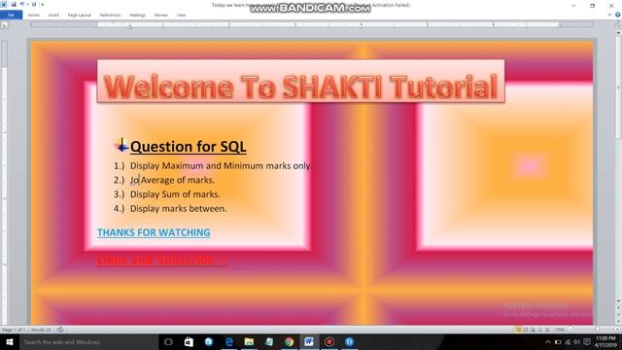This screenshot has width=622, height=350.
Task: Switch to the Insert ribbon tab
Action: tap(53, 16)
